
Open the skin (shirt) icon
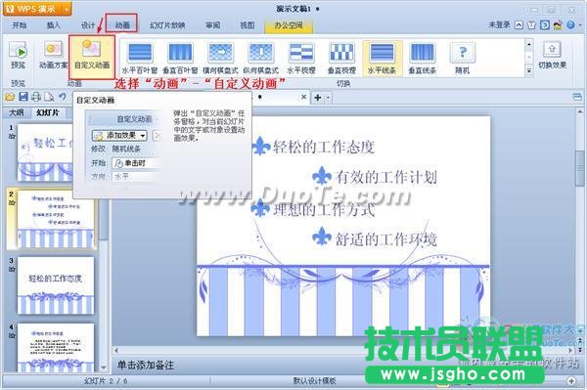click(531, 25)
